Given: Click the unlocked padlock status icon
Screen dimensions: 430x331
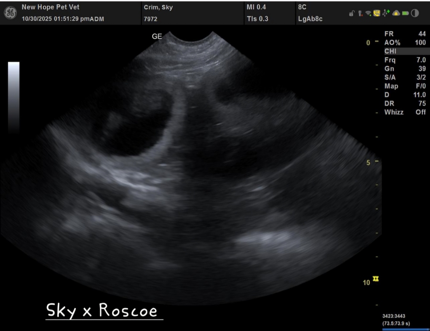Looking at the screenshot, I should click(x=352, y=13).
